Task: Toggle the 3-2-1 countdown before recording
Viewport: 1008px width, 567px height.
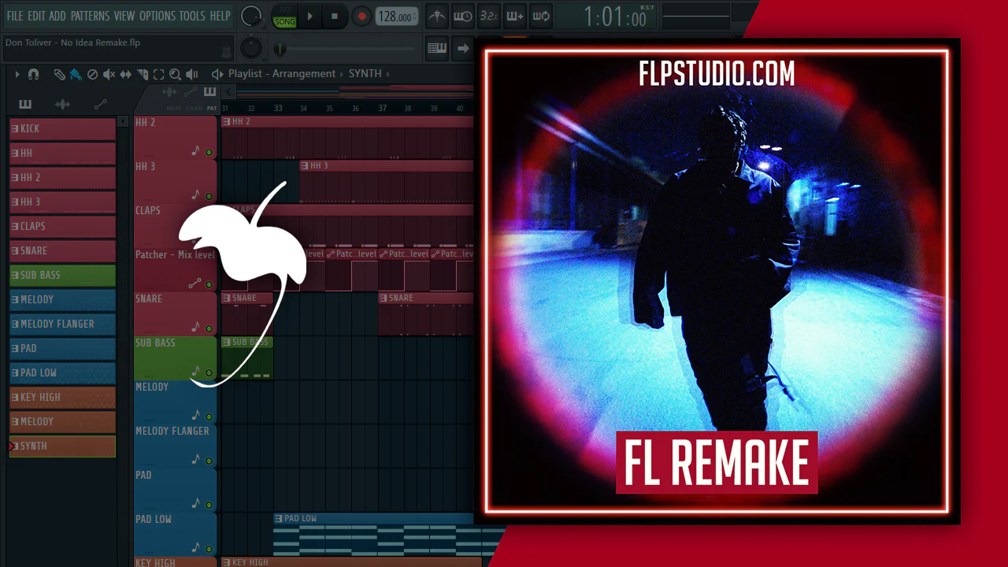Action: [488, 16]
